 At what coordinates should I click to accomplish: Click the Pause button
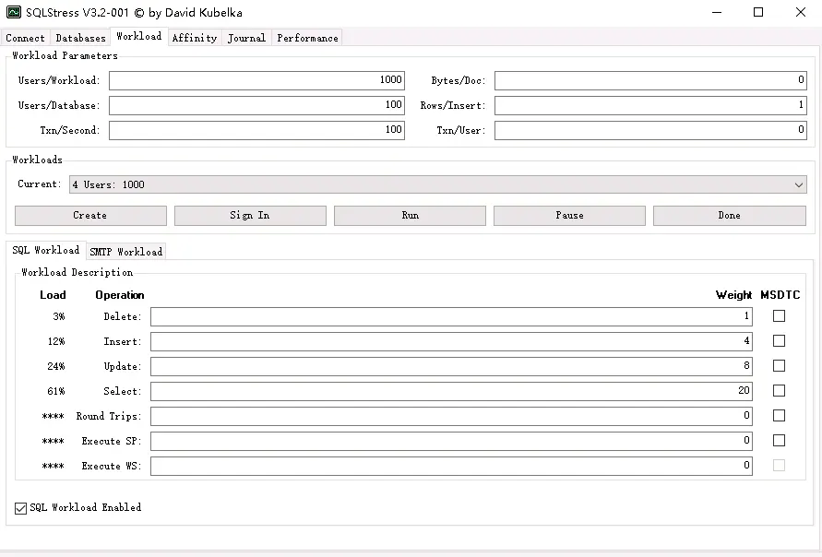569,216
